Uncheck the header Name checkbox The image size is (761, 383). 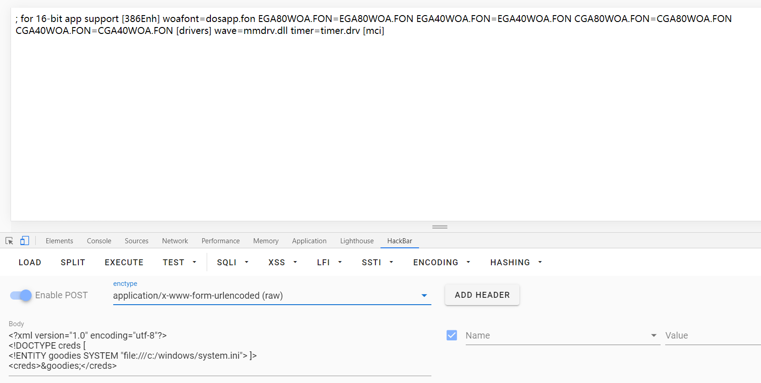click(452, 335)
